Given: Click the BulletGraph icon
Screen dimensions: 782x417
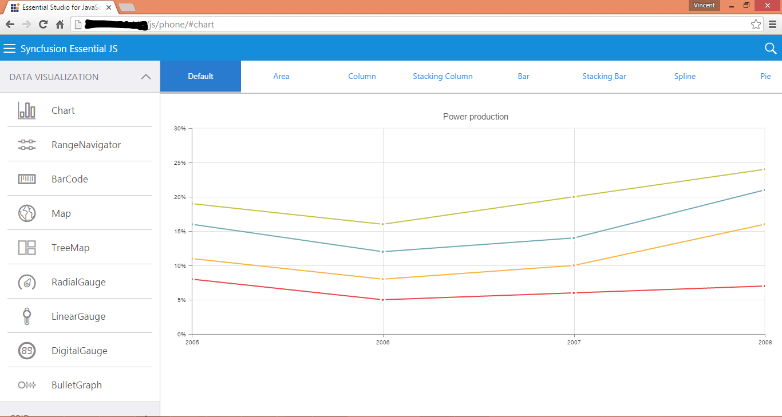Looking at the screenshot, I should (x=27, y=385).
